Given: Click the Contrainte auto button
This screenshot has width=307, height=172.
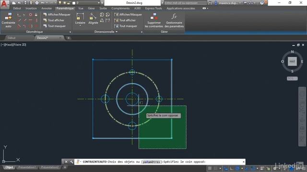Looking at the screenshot, I should 8,20.
